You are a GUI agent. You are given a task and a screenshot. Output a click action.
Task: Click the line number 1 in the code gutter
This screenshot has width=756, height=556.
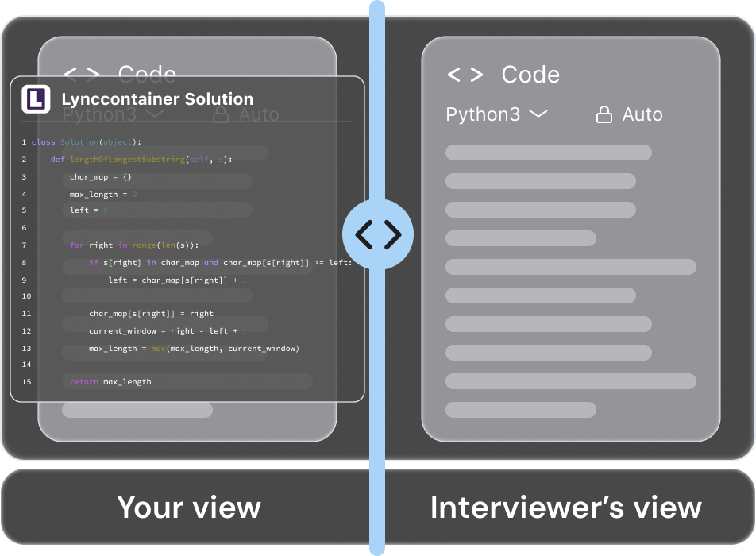click(x=25, y=142)
